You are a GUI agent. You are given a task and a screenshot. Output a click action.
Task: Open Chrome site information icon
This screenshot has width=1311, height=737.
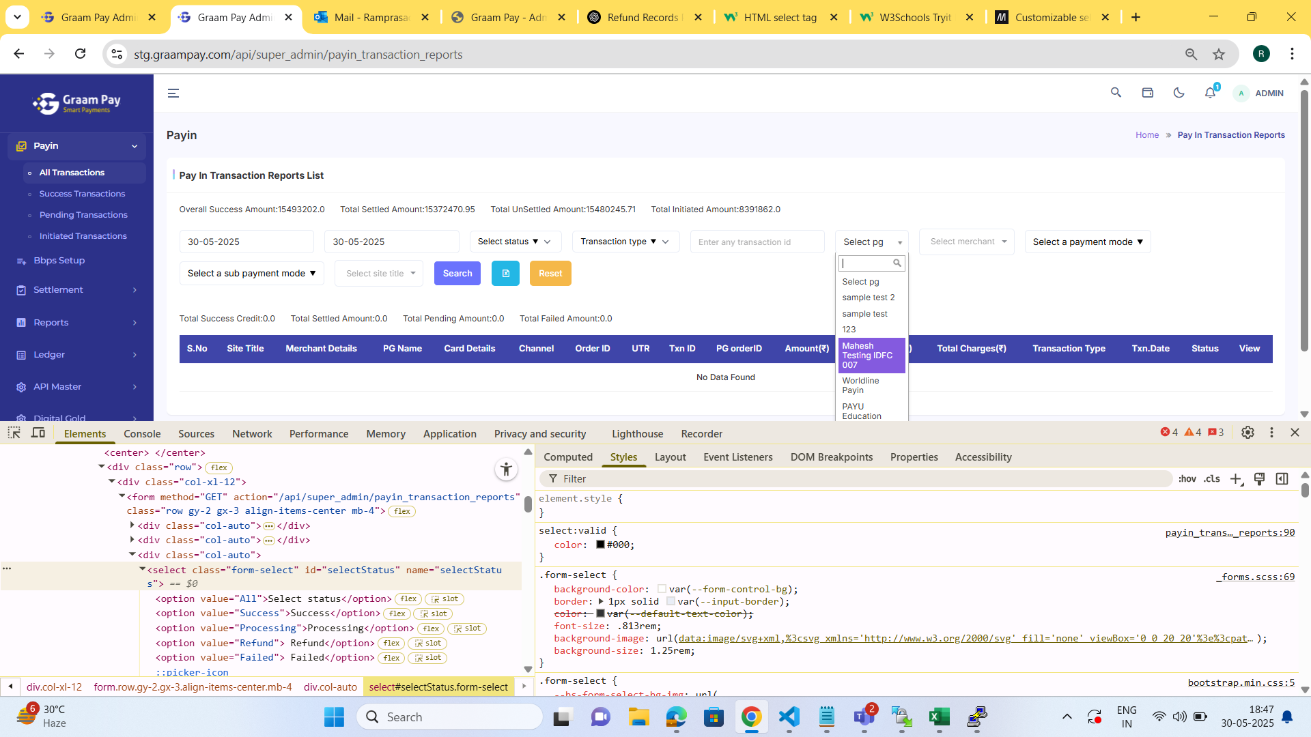coord(117,54)
